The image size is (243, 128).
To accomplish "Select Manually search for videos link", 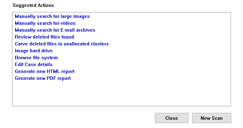I will point(45,23).
